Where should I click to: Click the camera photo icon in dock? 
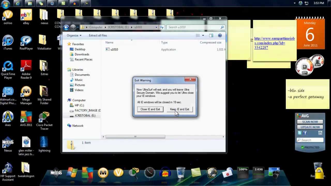click(x=274, y=173)
